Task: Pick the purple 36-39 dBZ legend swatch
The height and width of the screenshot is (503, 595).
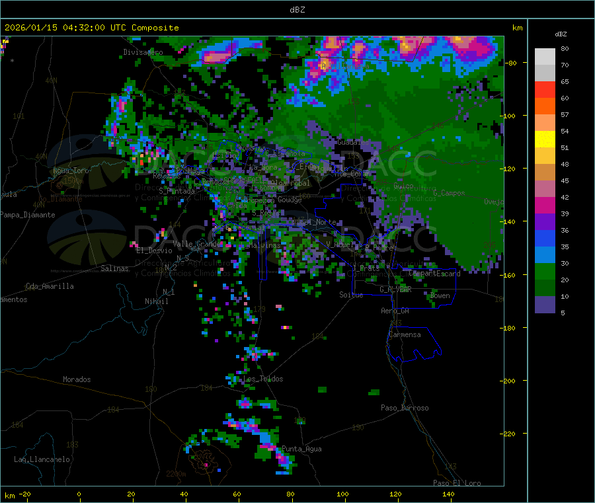Action: [x=545, y=222]
